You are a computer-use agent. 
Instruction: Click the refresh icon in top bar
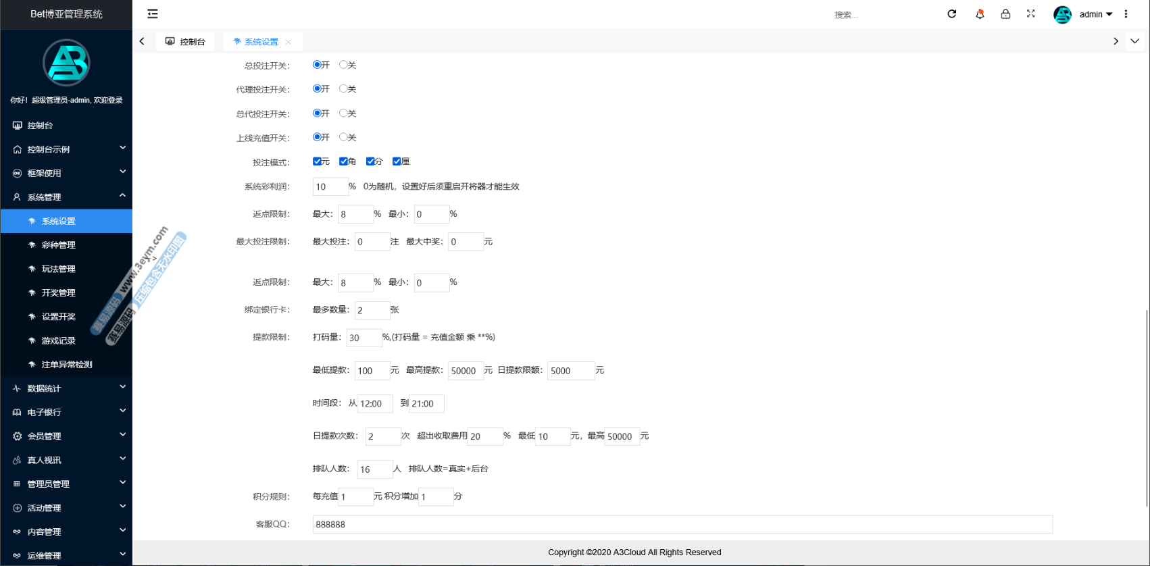[x=951, y=14]
